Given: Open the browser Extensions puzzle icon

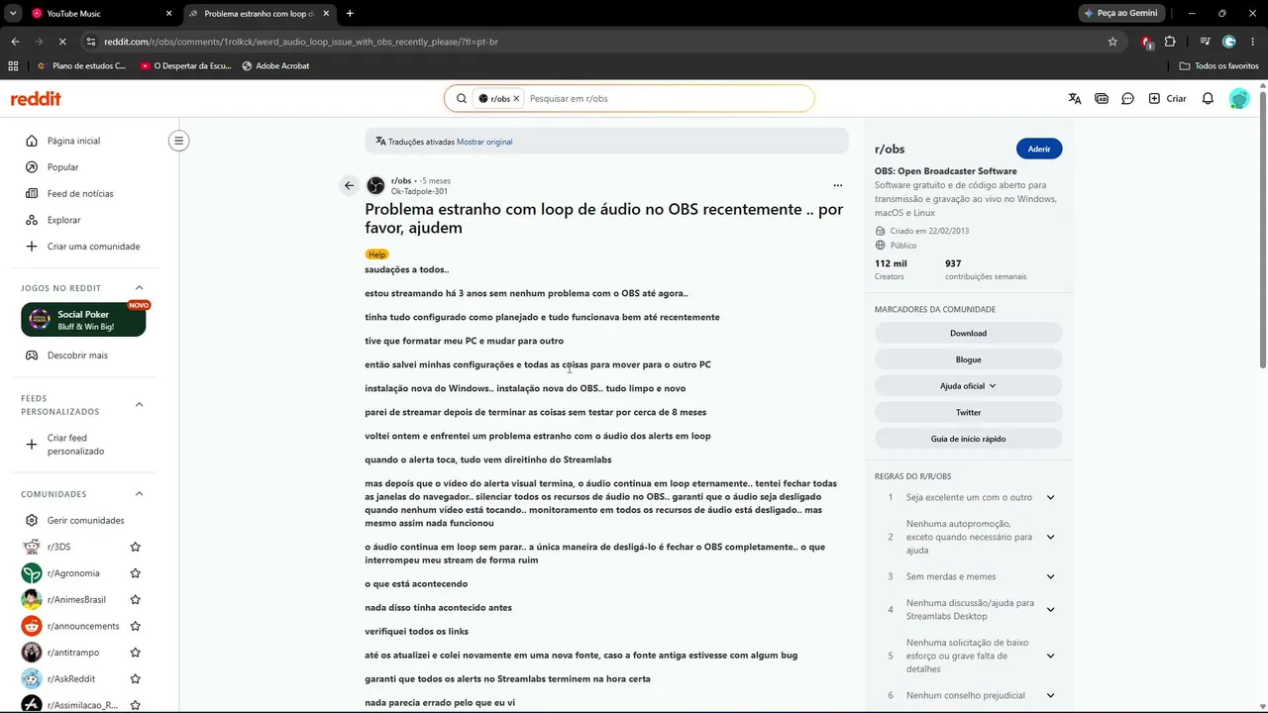Looking at the screenshot, I should 1170,42.
